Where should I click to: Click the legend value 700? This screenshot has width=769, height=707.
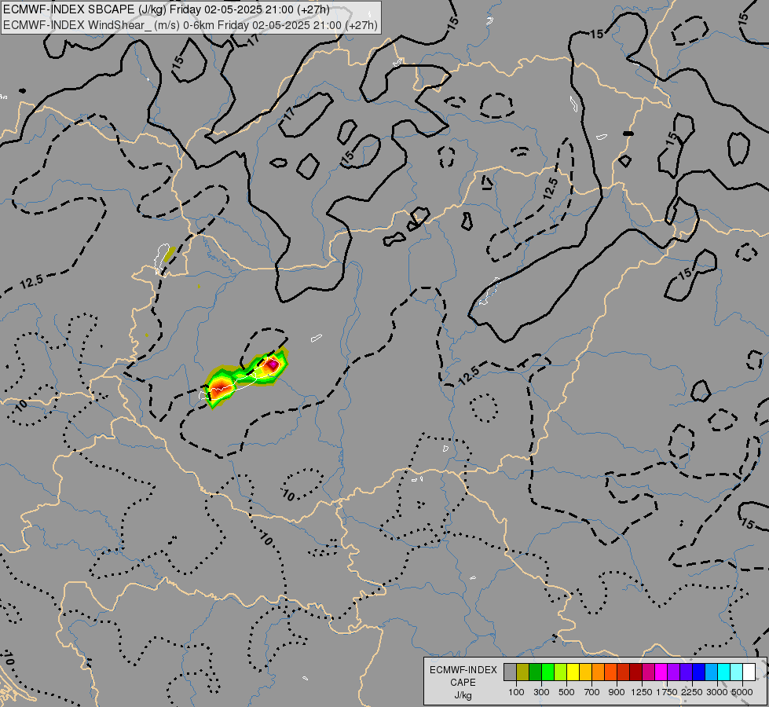click(592, 692)
